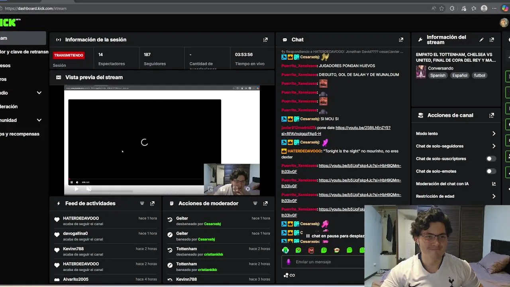The height and width of the screenshot is (287, 510).
Task: Expand Chat de solo-seguidores options
Action: [494, 146]
